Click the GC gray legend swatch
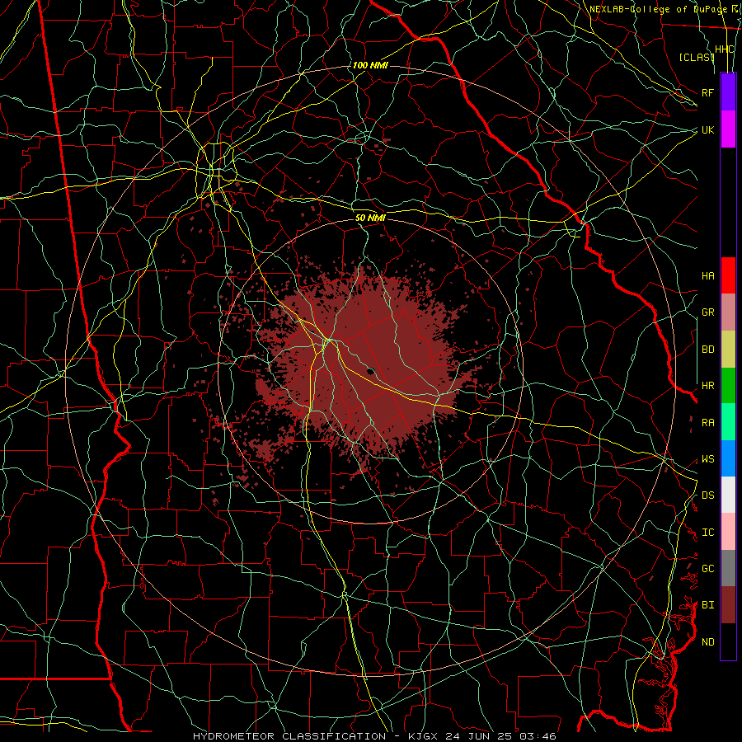Screen dimensions: 742x742 pos(728,568)
